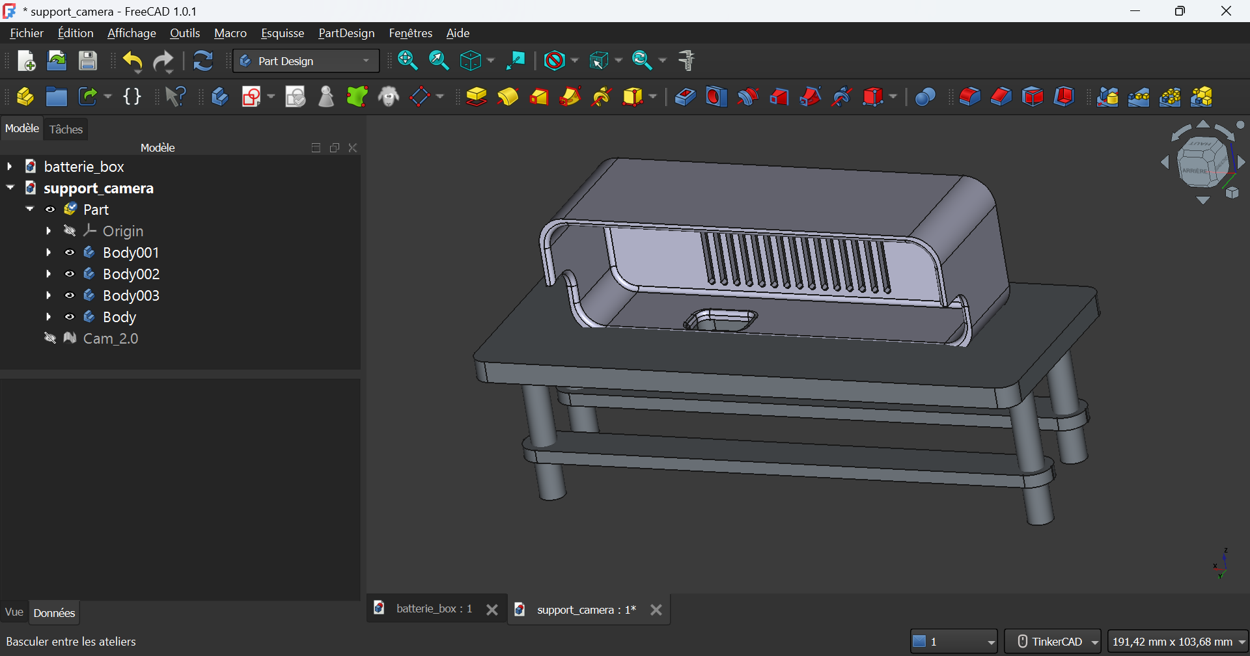Apply the Fillet feature
This screenshot has height=656, width=1250.
[970, 97]
